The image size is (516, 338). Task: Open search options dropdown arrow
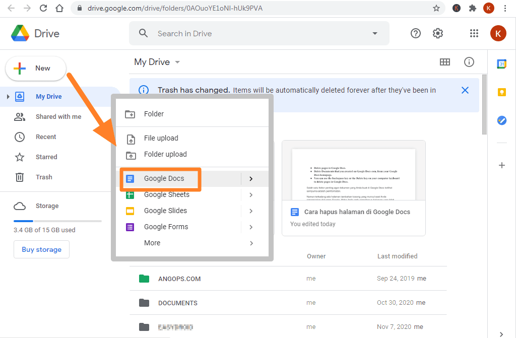374,33
